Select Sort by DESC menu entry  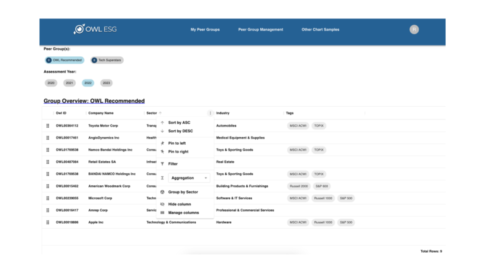coord(185,131)
